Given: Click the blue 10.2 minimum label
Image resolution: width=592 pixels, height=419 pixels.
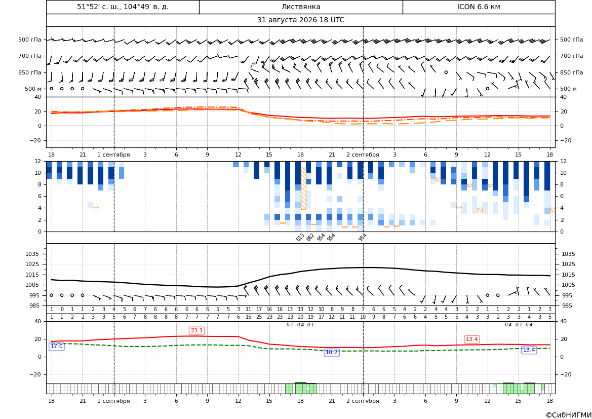Looking at the screenshot, I should pyautogui.click(x=332, y=353).
